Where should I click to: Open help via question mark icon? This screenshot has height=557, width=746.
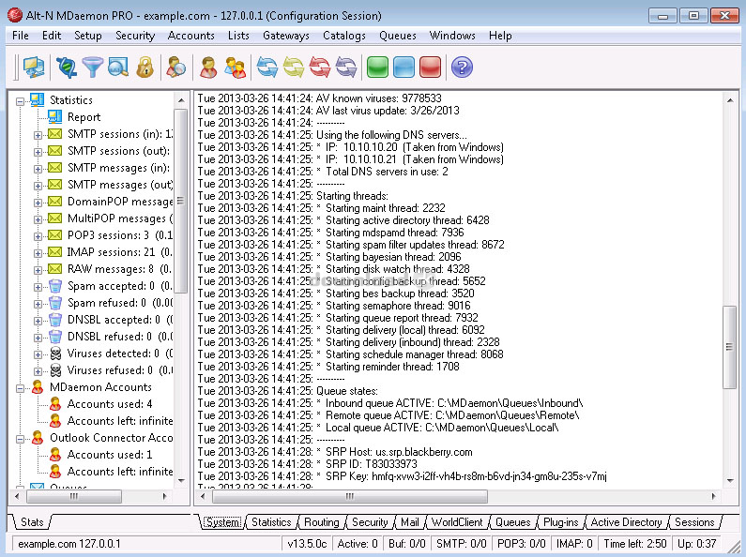462,67
